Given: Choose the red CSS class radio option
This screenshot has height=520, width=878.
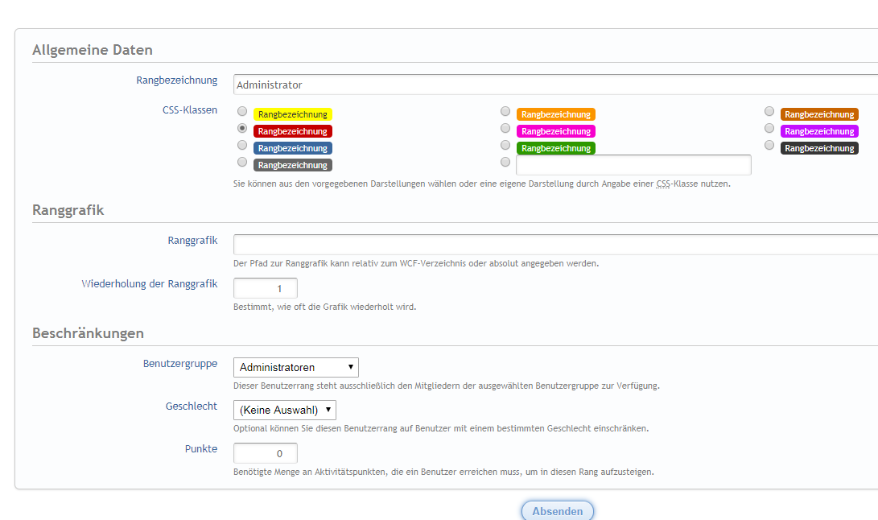Looking at the screenshot, I should point(242,128).
